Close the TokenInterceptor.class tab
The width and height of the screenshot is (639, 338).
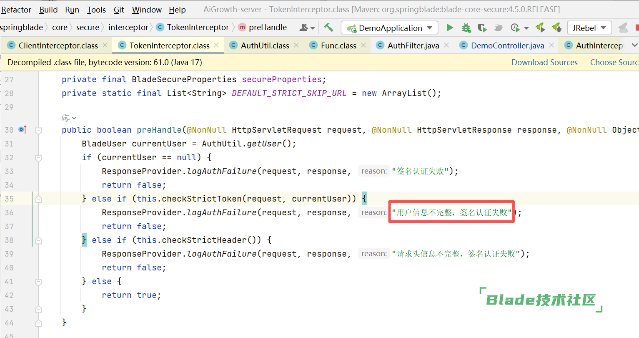tap(216, 45)
